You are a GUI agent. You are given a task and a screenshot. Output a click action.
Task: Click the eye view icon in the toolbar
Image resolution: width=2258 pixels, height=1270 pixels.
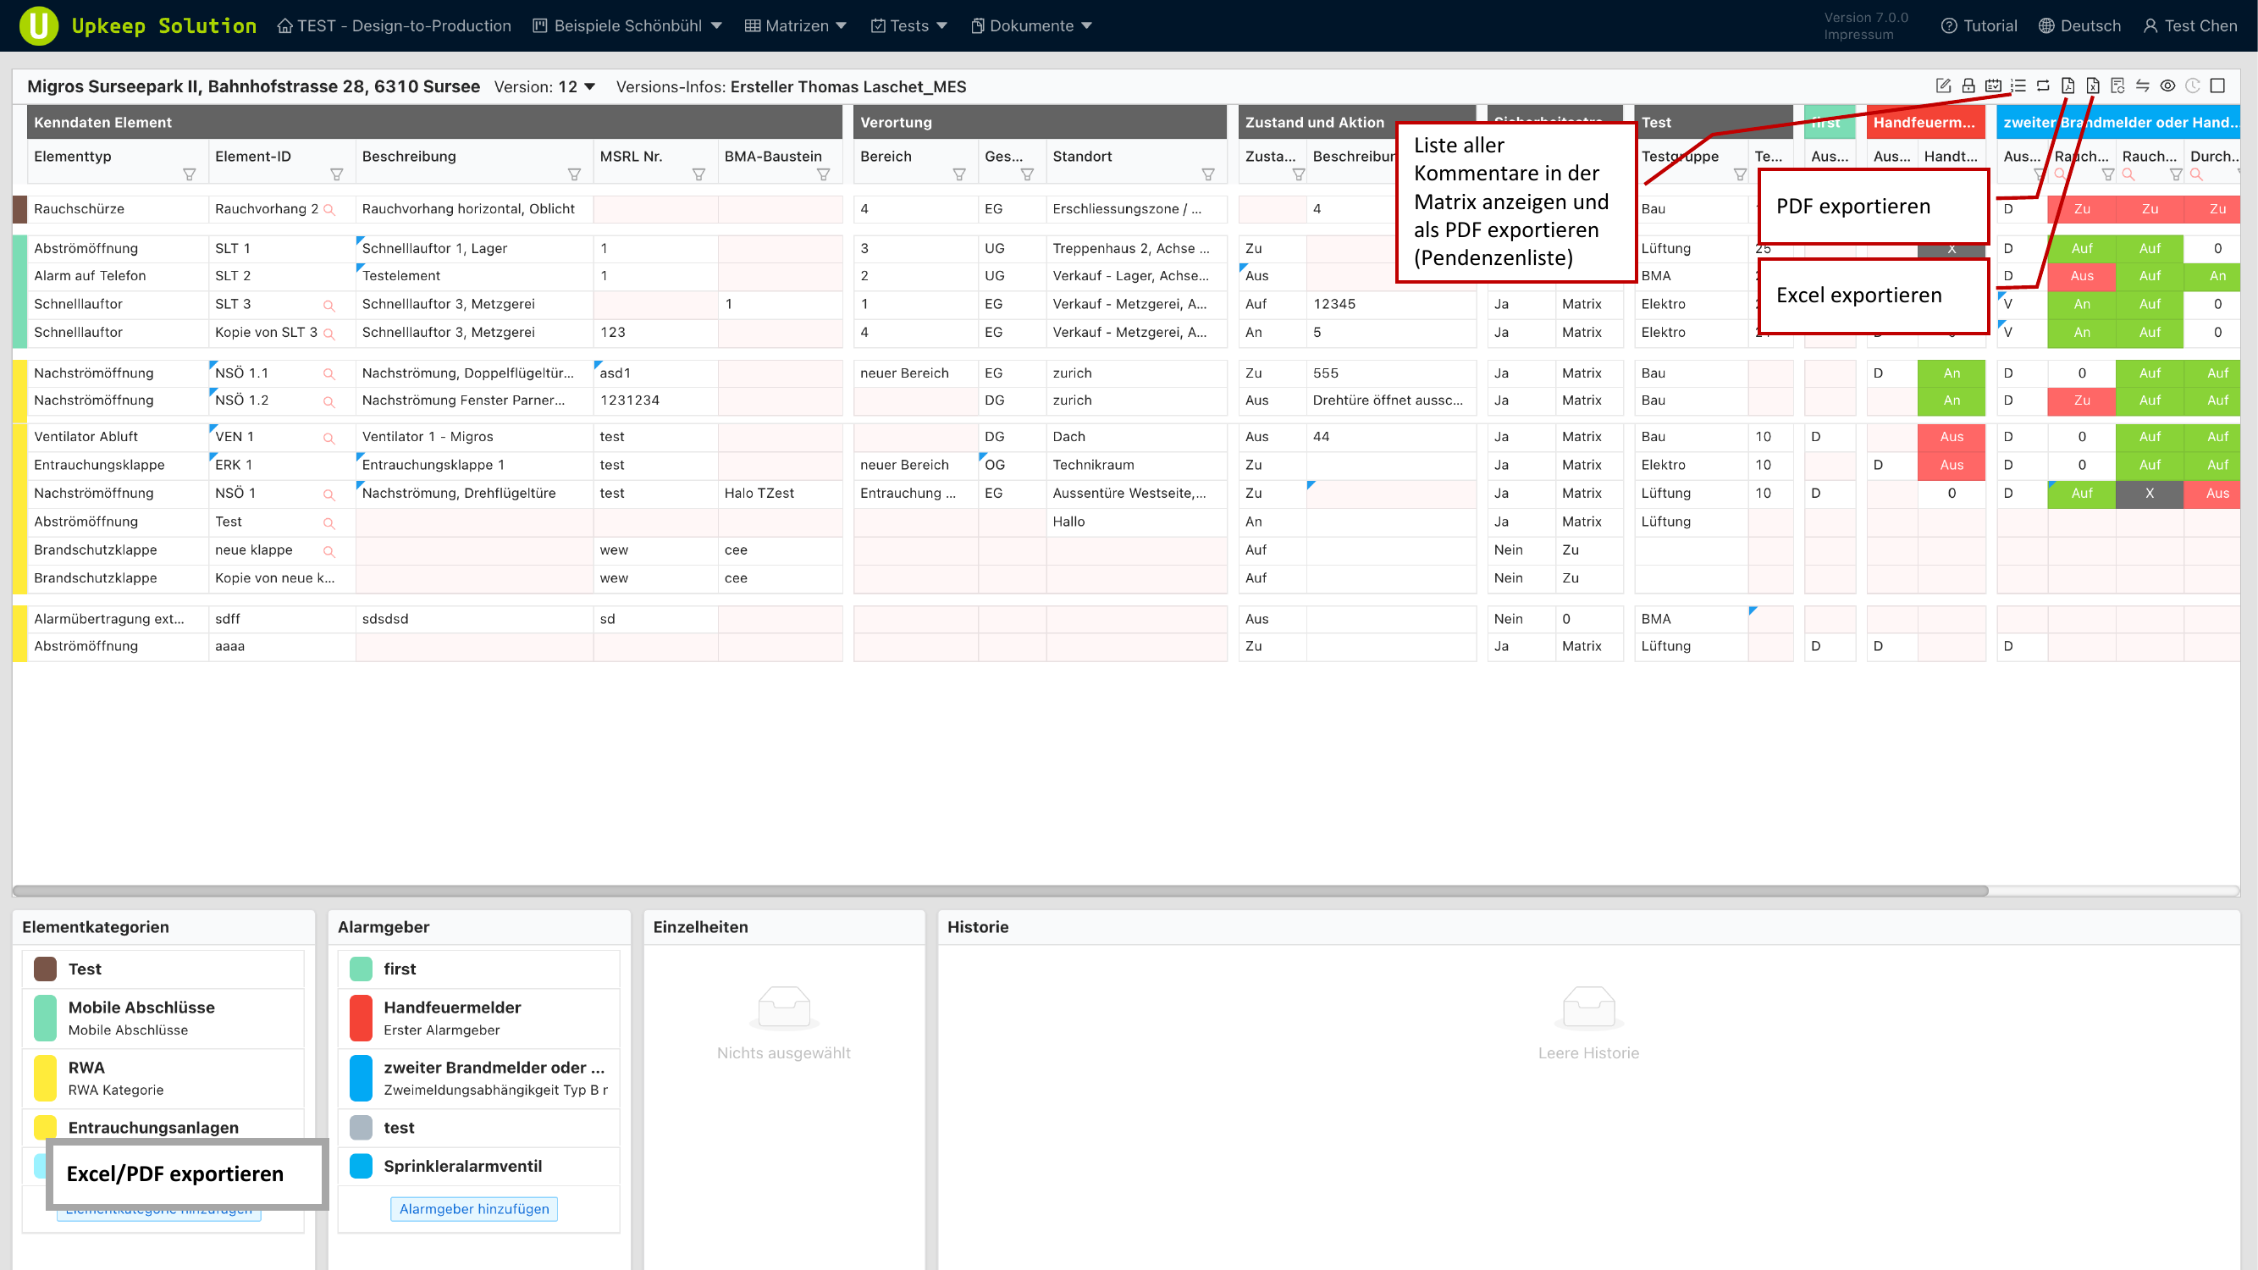tap(2166, 86)
